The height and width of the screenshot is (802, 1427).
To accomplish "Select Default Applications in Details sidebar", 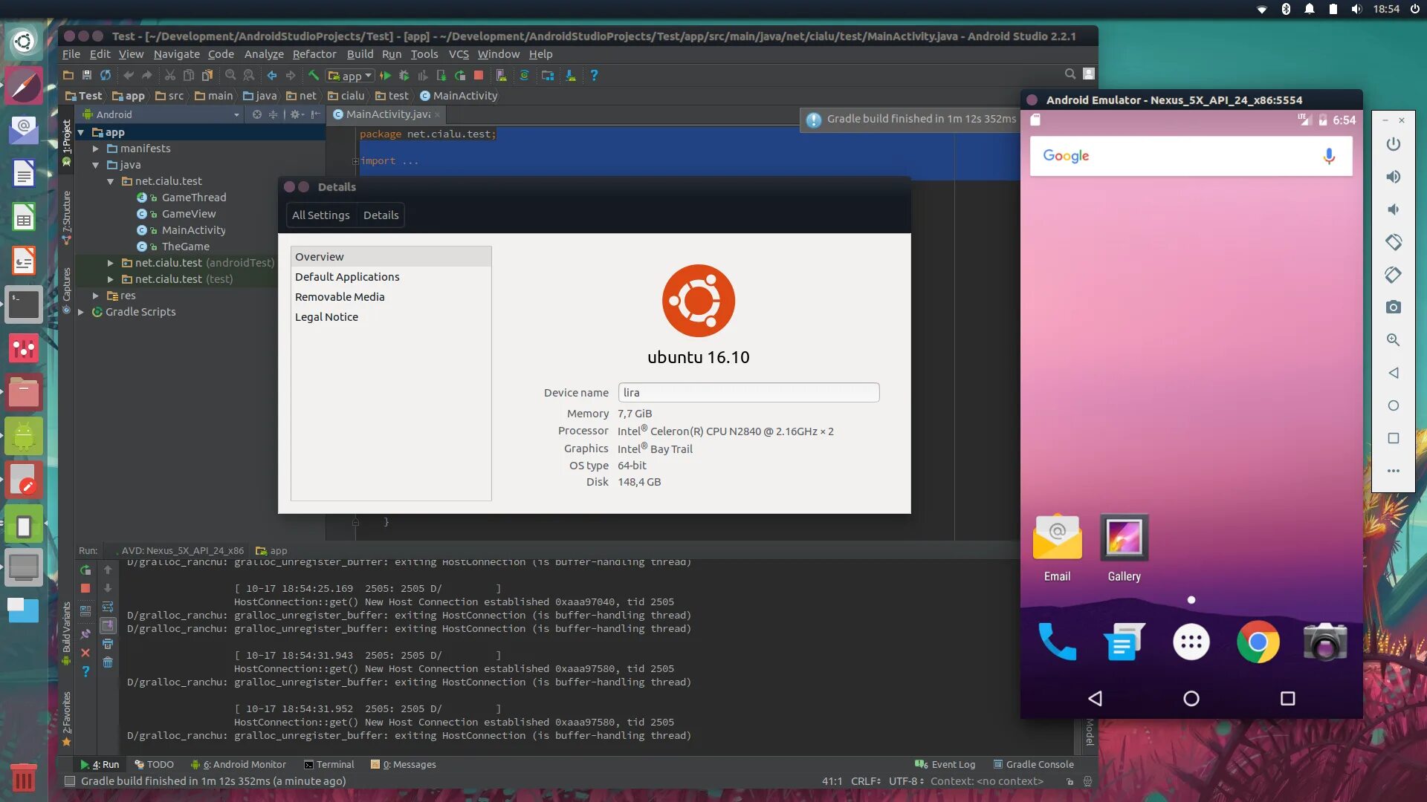I will coord(347,276).
